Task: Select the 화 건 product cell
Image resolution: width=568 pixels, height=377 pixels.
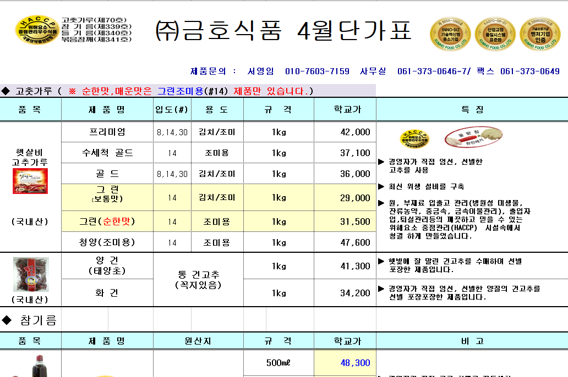Action: (107, 293)
